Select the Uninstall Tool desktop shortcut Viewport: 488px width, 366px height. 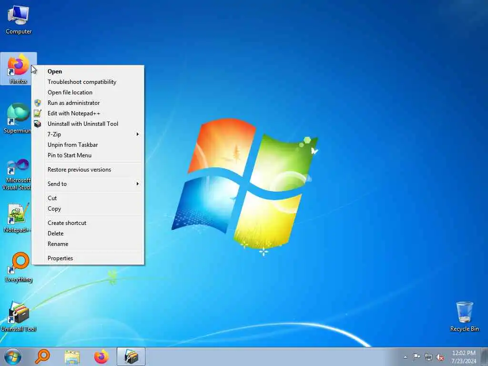point(19,316)
